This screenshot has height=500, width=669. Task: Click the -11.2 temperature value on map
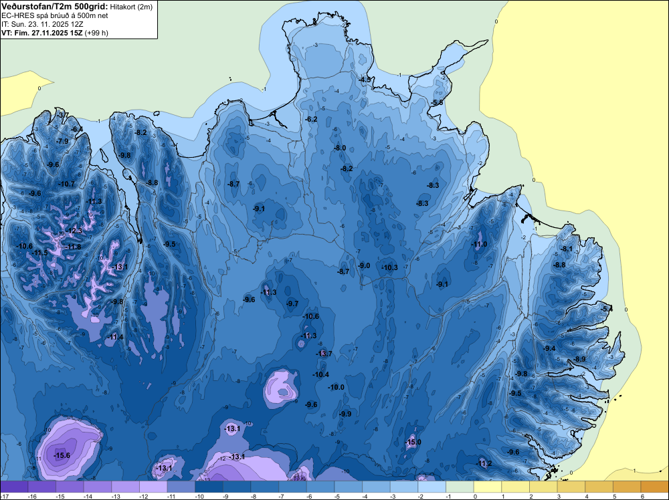pyautogui.click(x=484, y=464)
